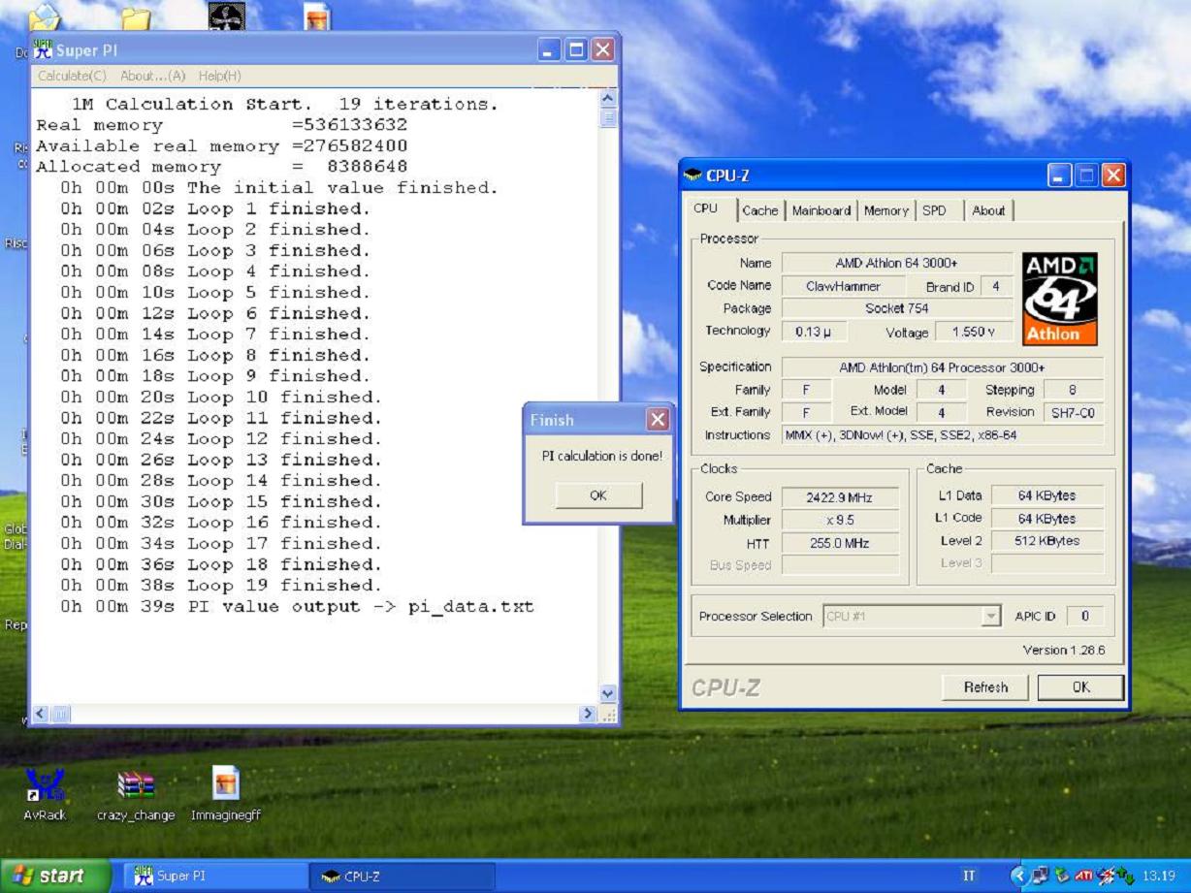Click the Name field AMD Athlon 64 3000+
Image resolution: width=1191 pixels, height=893 pixels.
897,263
